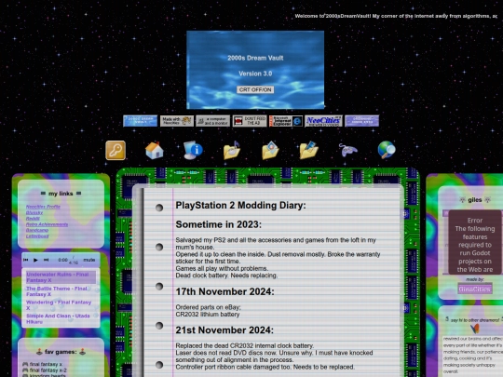The image size is (503, 377).
Task: Click the 'giles' panel heading
Action: tap(475, 200)
